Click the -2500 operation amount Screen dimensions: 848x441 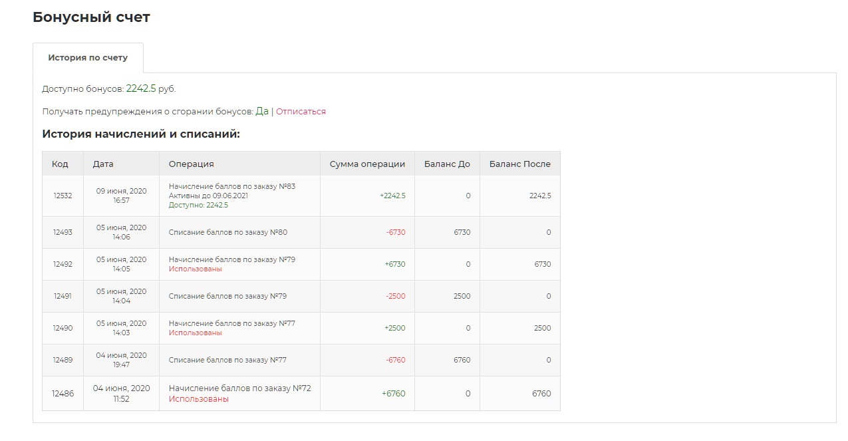[x=395, y=296]
